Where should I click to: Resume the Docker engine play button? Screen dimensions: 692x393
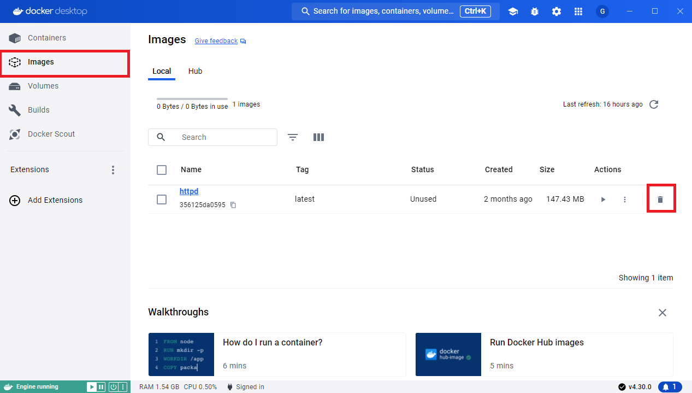pyautogui.click(x=91, y=387)
